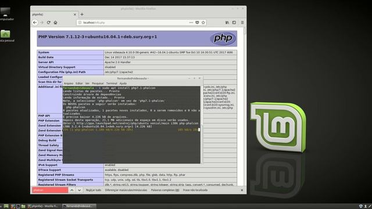
Task: Click Thread Safety row label
Action: click(48, 145)
